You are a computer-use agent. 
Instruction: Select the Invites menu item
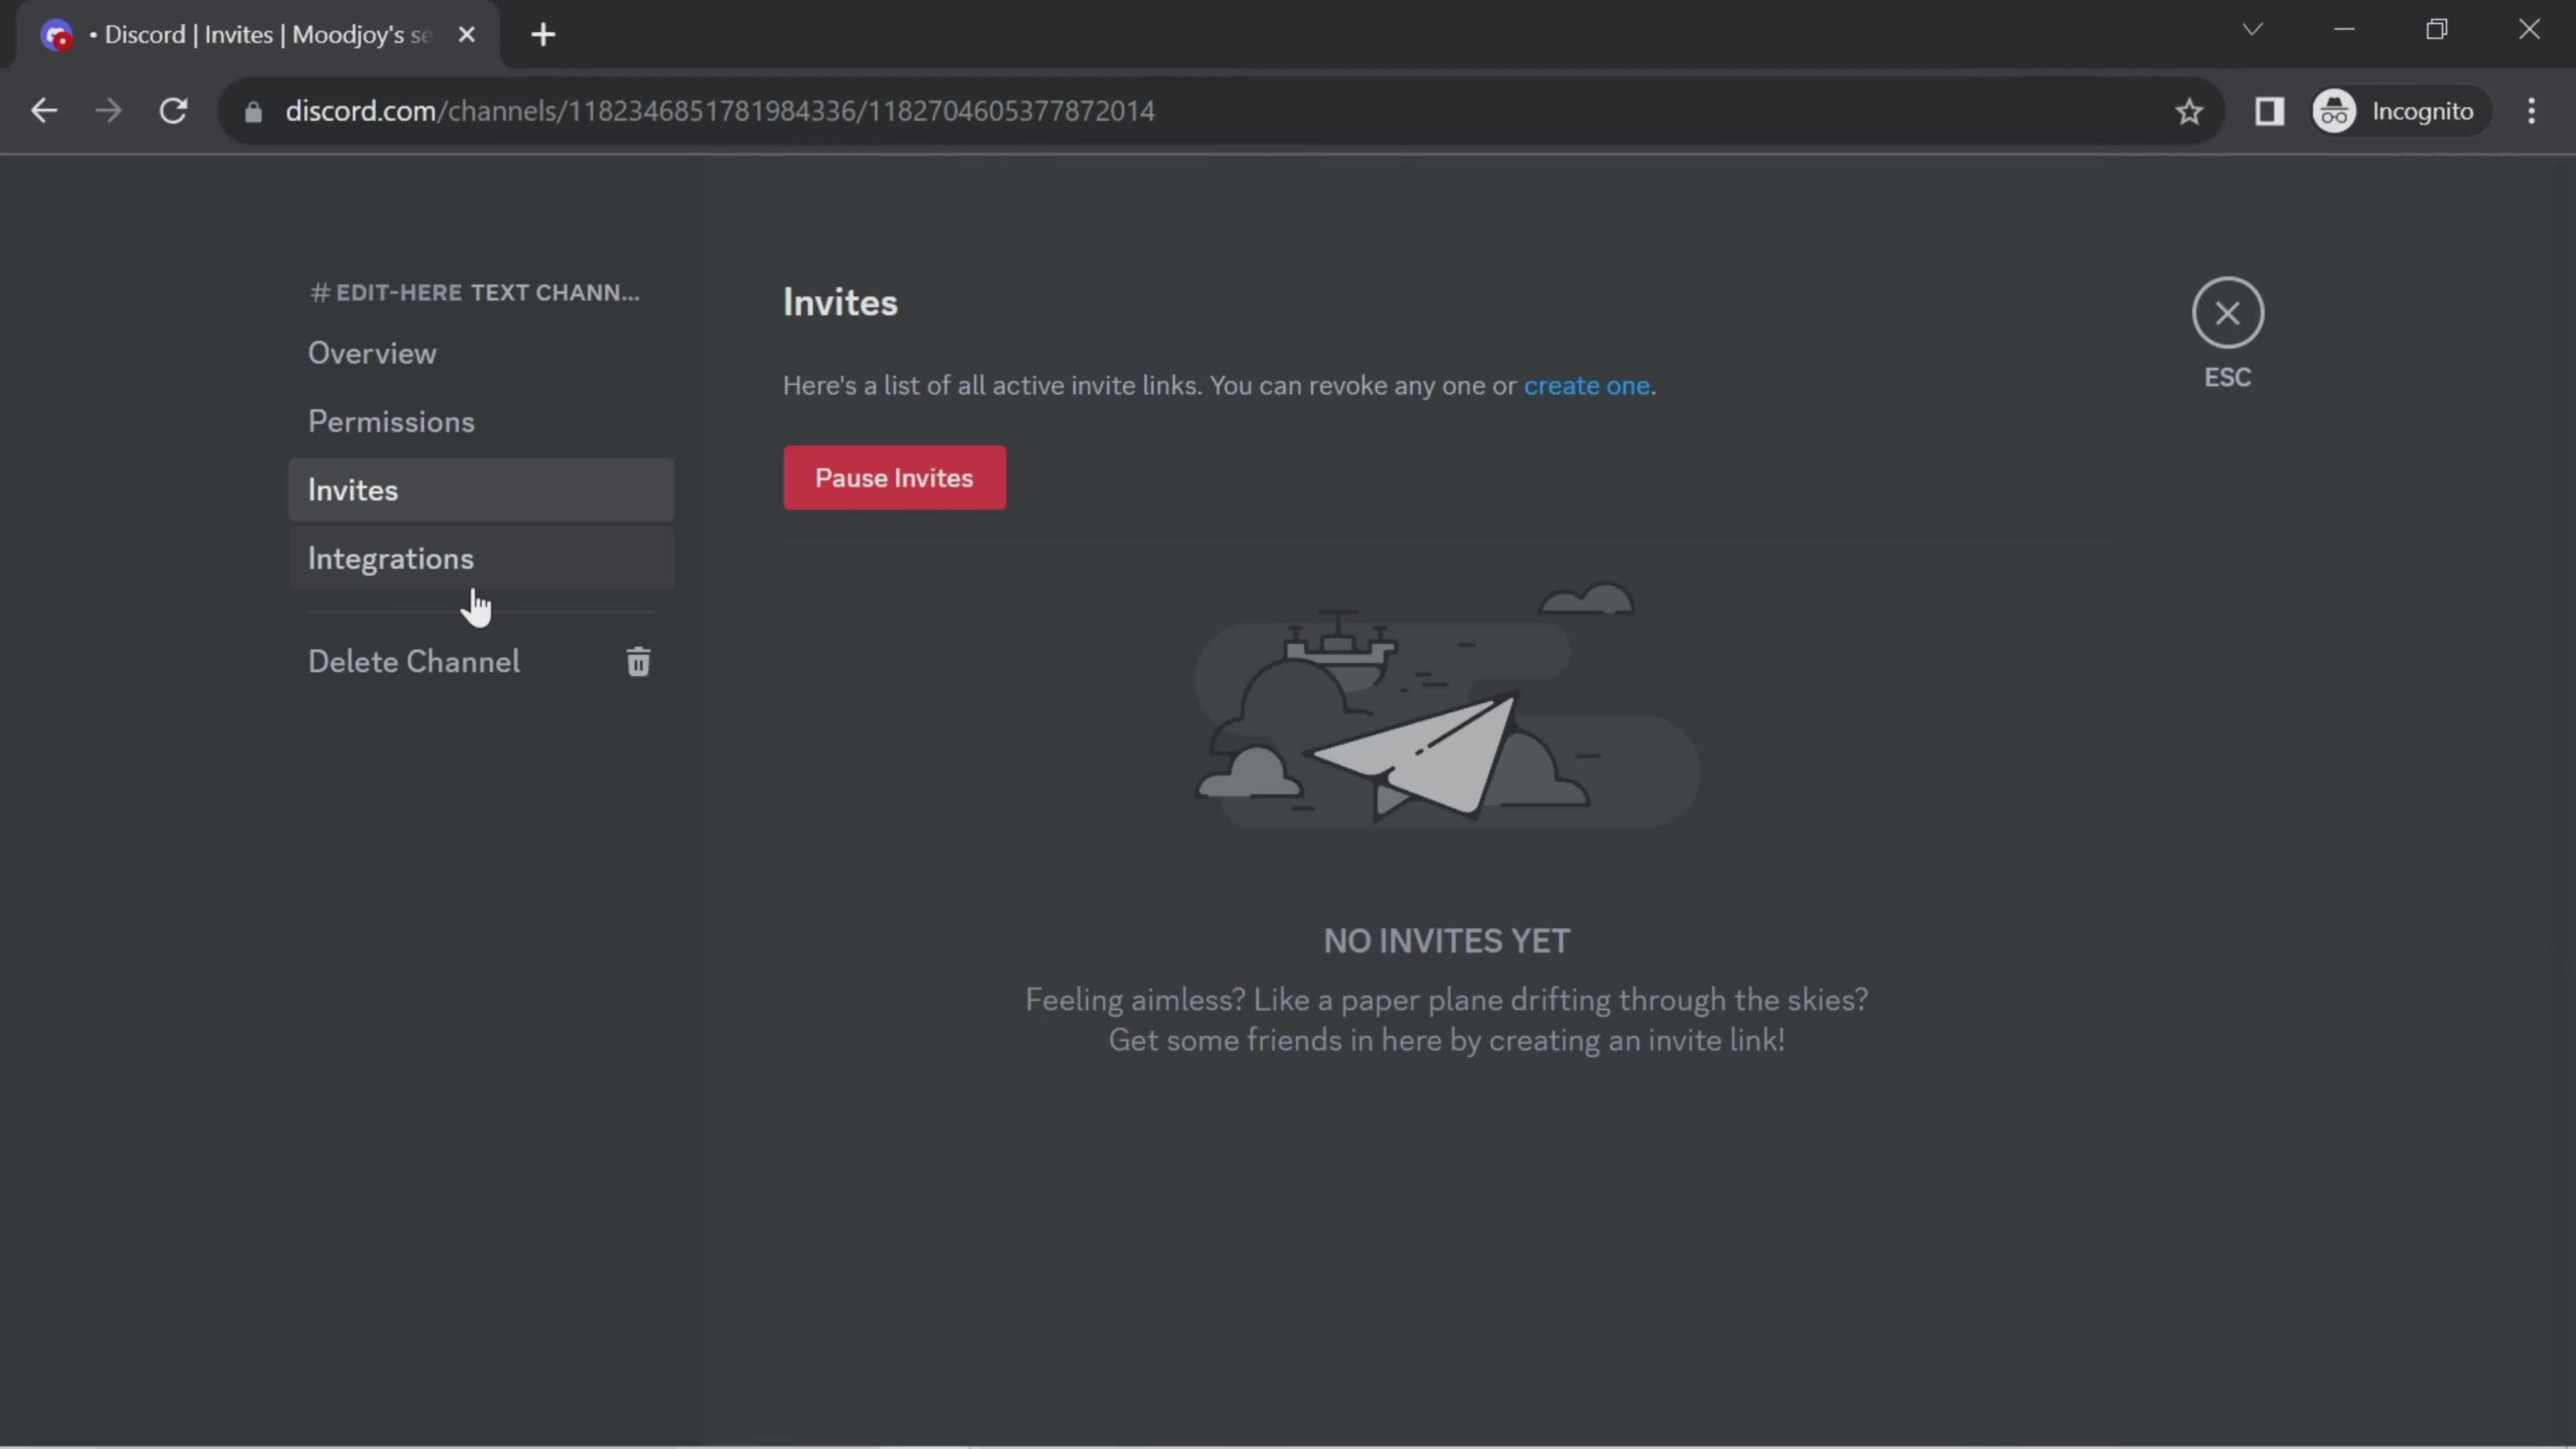tap(352, 490)
